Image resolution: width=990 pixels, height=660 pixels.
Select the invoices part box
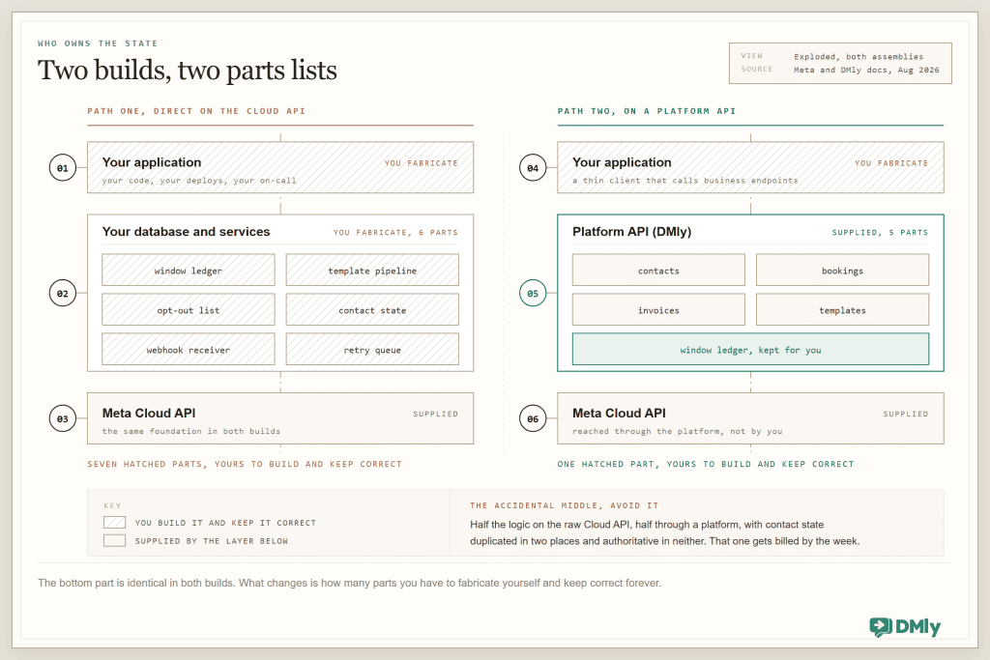coord(658,310)
